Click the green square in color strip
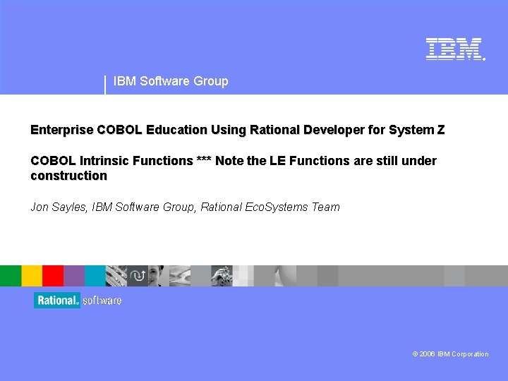 click(11, 276)
